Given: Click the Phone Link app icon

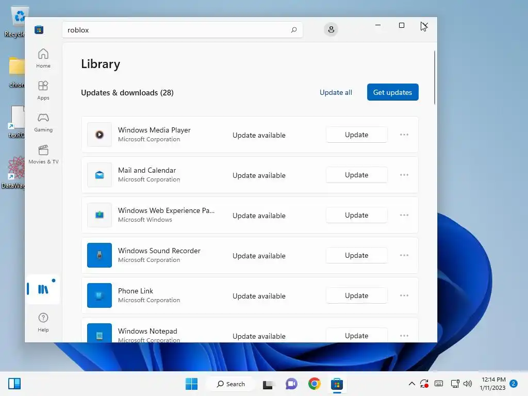Looking at the screenshot, I should pos(100,295).
